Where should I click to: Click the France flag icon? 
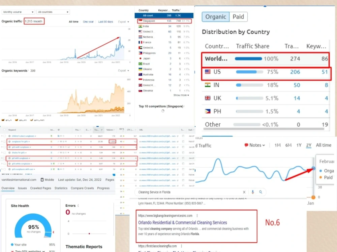pos(140,42)
